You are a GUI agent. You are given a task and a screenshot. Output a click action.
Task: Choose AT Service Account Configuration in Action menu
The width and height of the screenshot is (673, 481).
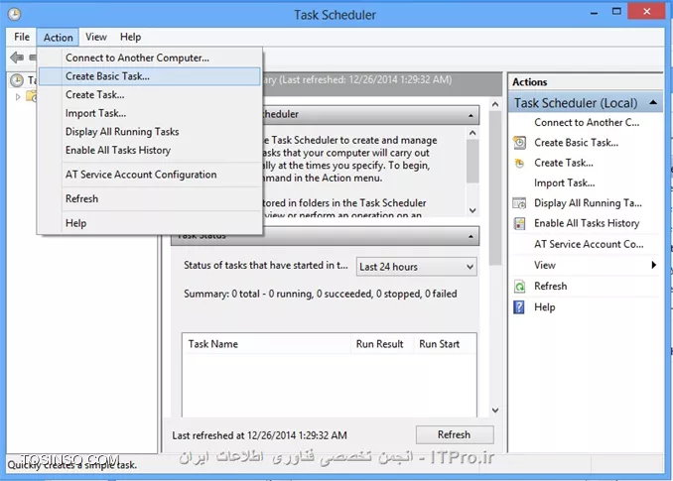[x=149, y=175]
